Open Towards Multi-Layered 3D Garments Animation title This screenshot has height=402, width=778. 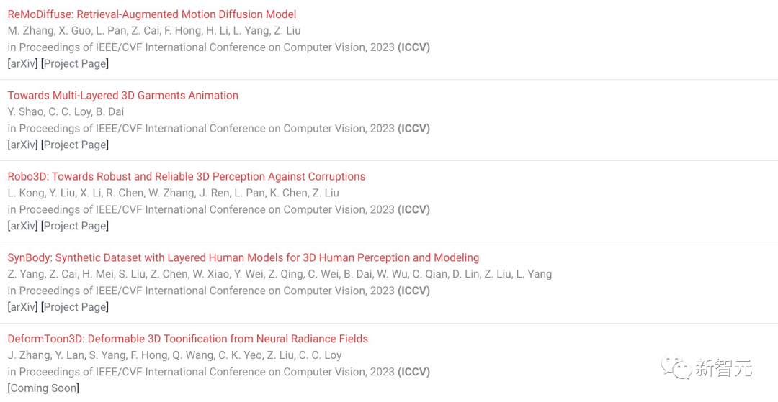point(123,95)
